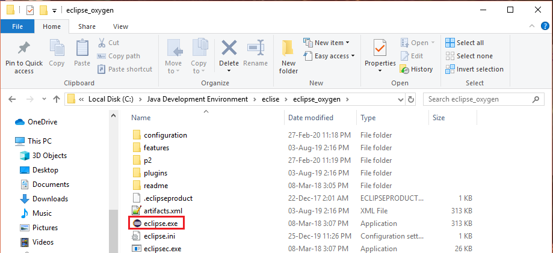
Task: Select Videos in navigation pane
Action: coord(37,242)
